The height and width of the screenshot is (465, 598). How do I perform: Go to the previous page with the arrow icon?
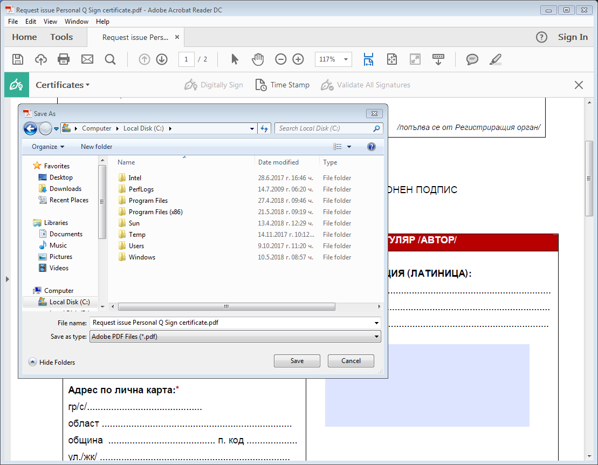click(144, 59)
